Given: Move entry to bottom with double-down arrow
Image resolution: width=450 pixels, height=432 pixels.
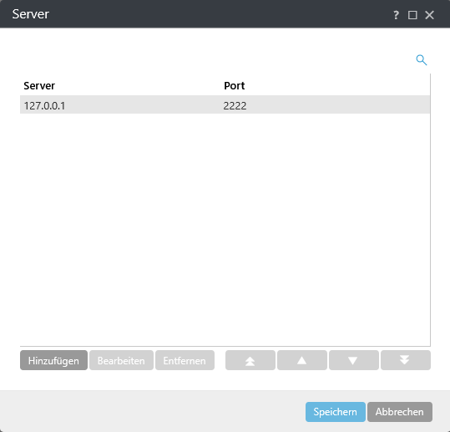Looking at the screenshot, I should pyautogui.click(x=406, y=360).
